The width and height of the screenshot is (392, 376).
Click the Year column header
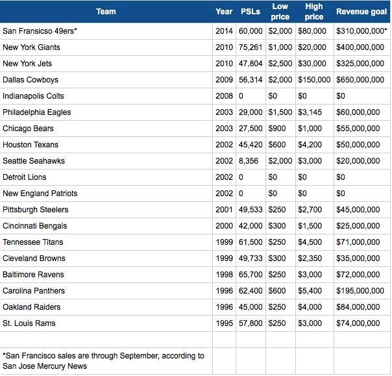click(224, 12)
